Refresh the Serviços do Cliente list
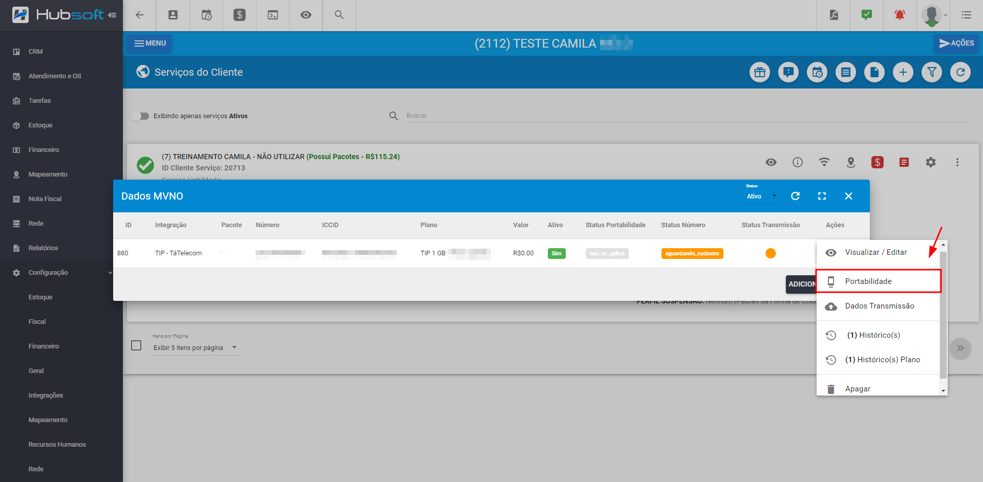Viewport: 983px width, 482px height. click(x=960, y=72)
